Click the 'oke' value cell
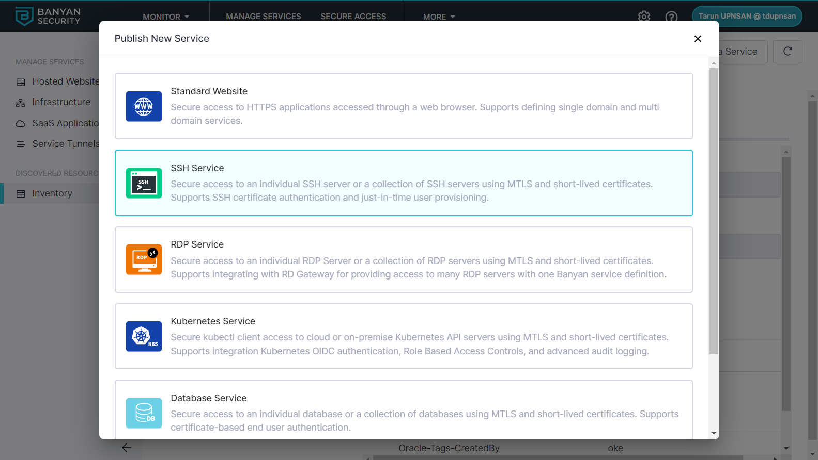This screenshot has height=460, width=818. (x=615, y=448)
